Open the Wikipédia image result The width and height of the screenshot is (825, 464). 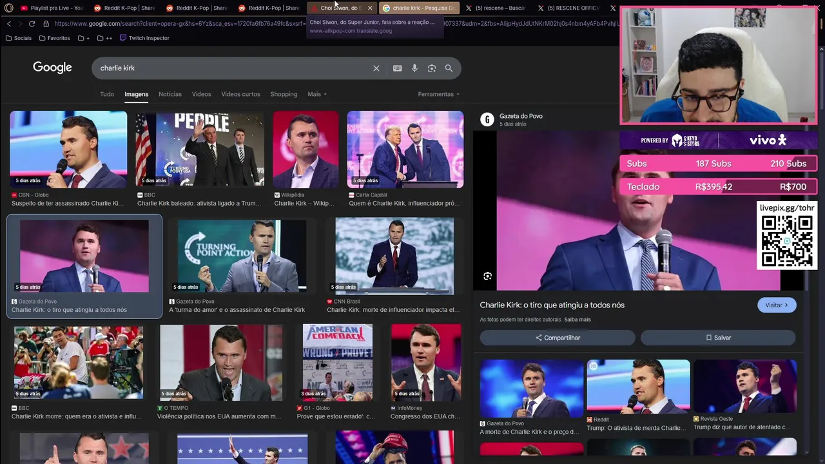point(306,150)
